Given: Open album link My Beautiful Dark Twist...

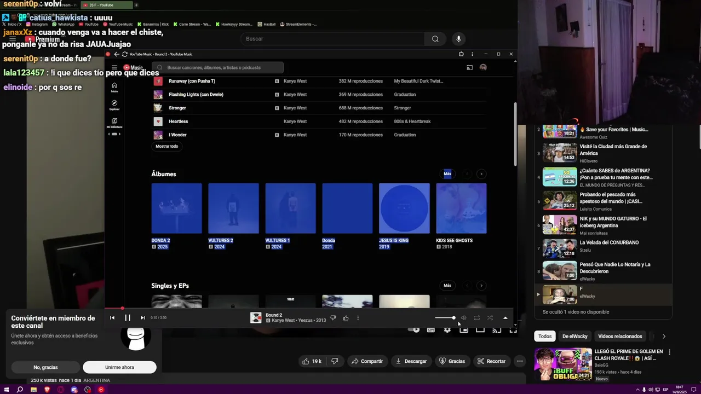Looking at the screenshot, I should [418, 81].
